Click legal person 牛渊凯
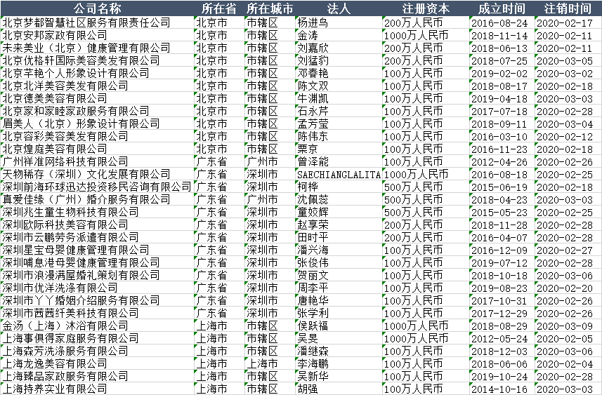This screenshot has width=602, height=395. coord(339,98)
